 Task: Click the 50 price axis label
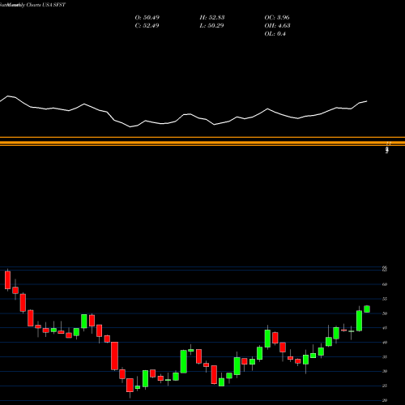[385, 313]
